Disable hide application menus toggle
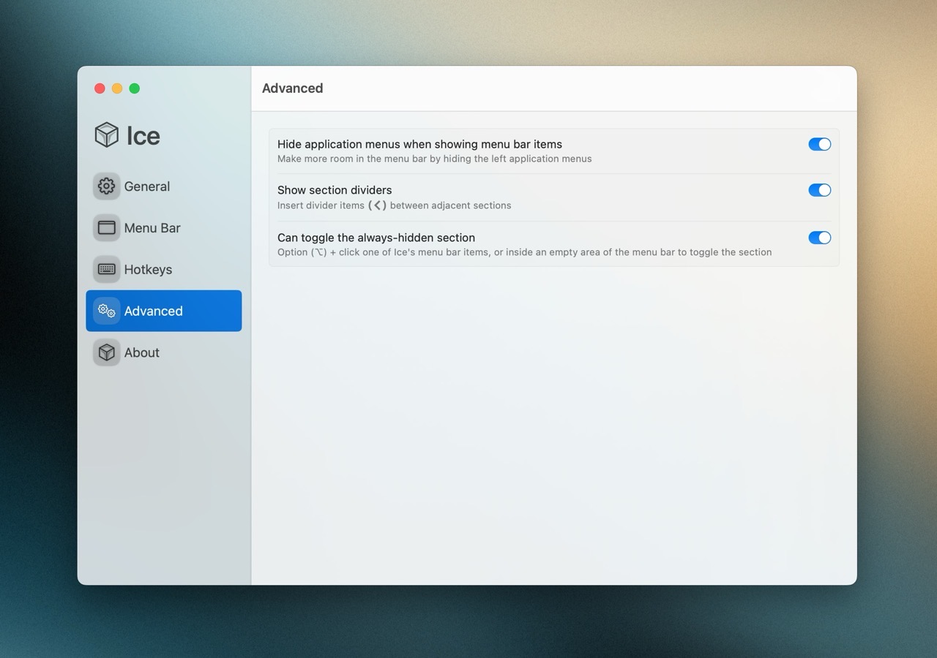 pyautogui.click(x=820, y=144)
